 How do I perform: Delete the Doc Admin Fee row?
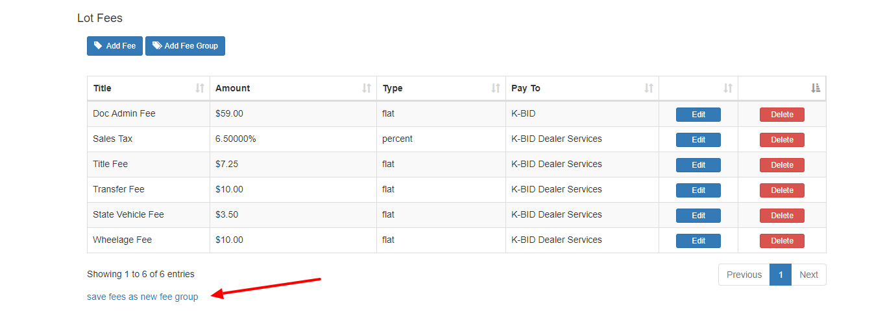click(x=782, y=115)
